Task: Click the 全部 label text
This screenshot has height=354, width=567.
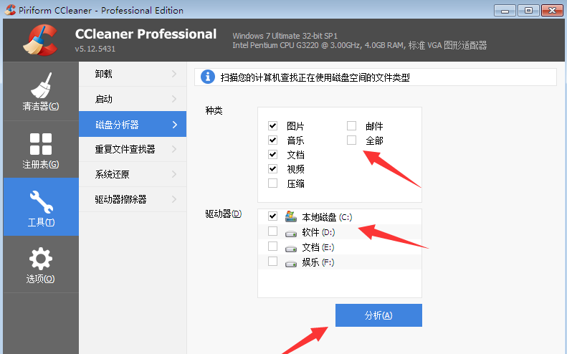Action: click(374, 140)
